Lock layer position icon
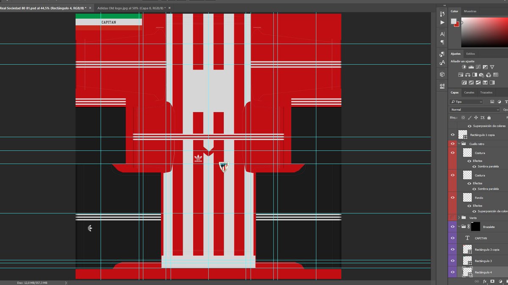The height and width of the screenshot is (285, 508). 476,117
